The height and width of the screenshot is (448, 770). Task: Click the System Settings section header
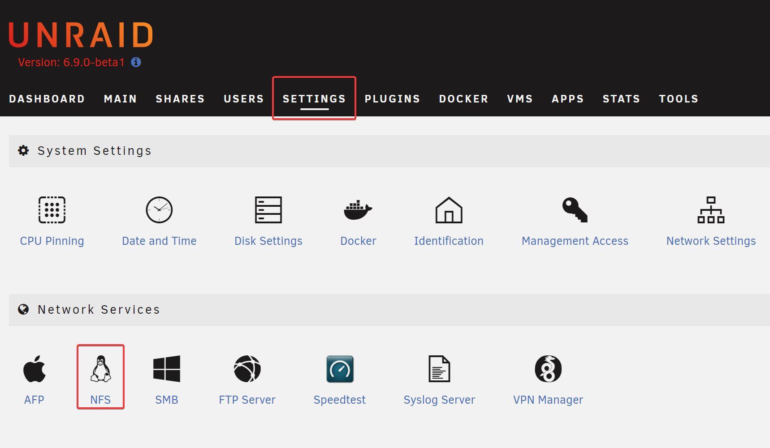point(389,151)
